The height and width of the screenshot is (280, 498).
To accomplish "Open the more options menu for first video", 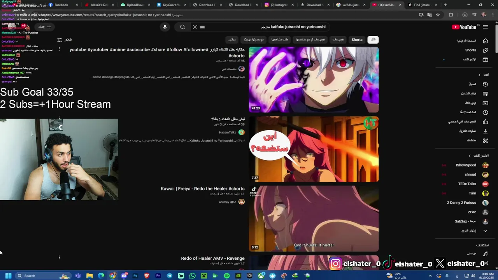I will click(x=59, y=49).
